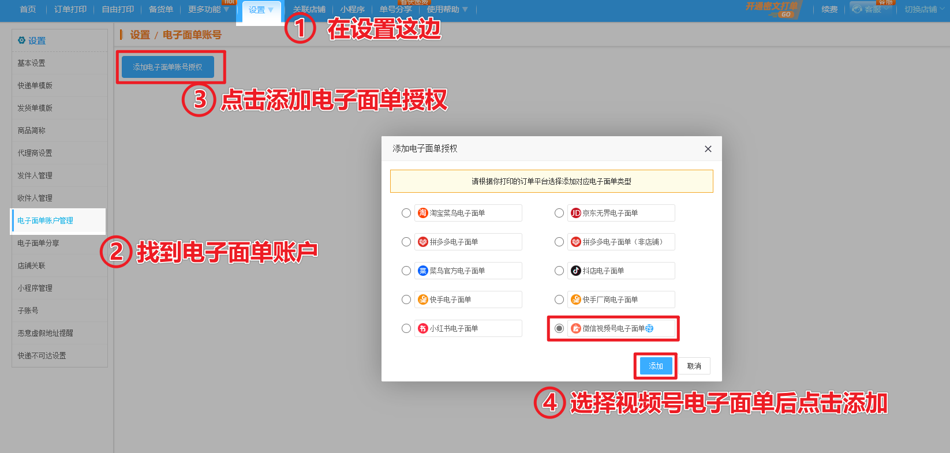Click the Taobao Cainiao logo icon

point(423,213)
